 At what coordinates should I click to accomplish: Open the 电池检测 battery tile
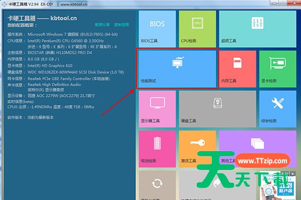click(157, 149)
